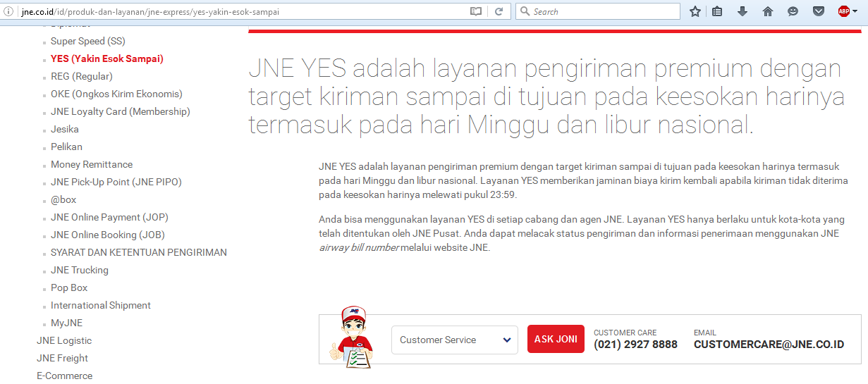Open JNE Freight menu item
The image size is (868, 384).
(x=62, y=358)
